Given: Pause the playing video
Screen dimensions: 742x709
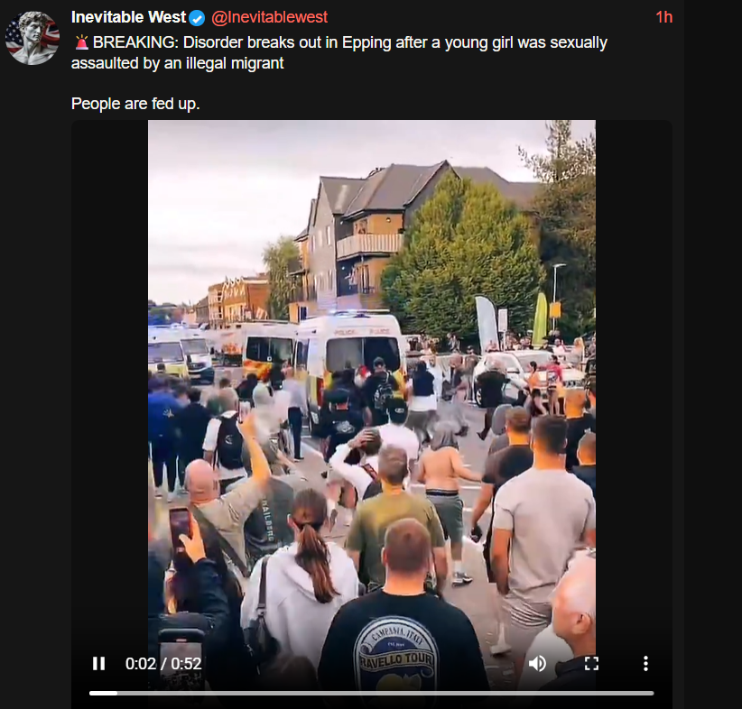Looking at the screenshot, I should click(x=98, y=664).
